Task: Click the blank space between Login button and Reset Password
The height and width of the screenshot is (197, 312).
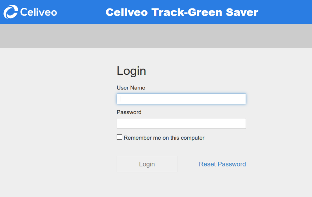Action: click(x=188, y=164)
